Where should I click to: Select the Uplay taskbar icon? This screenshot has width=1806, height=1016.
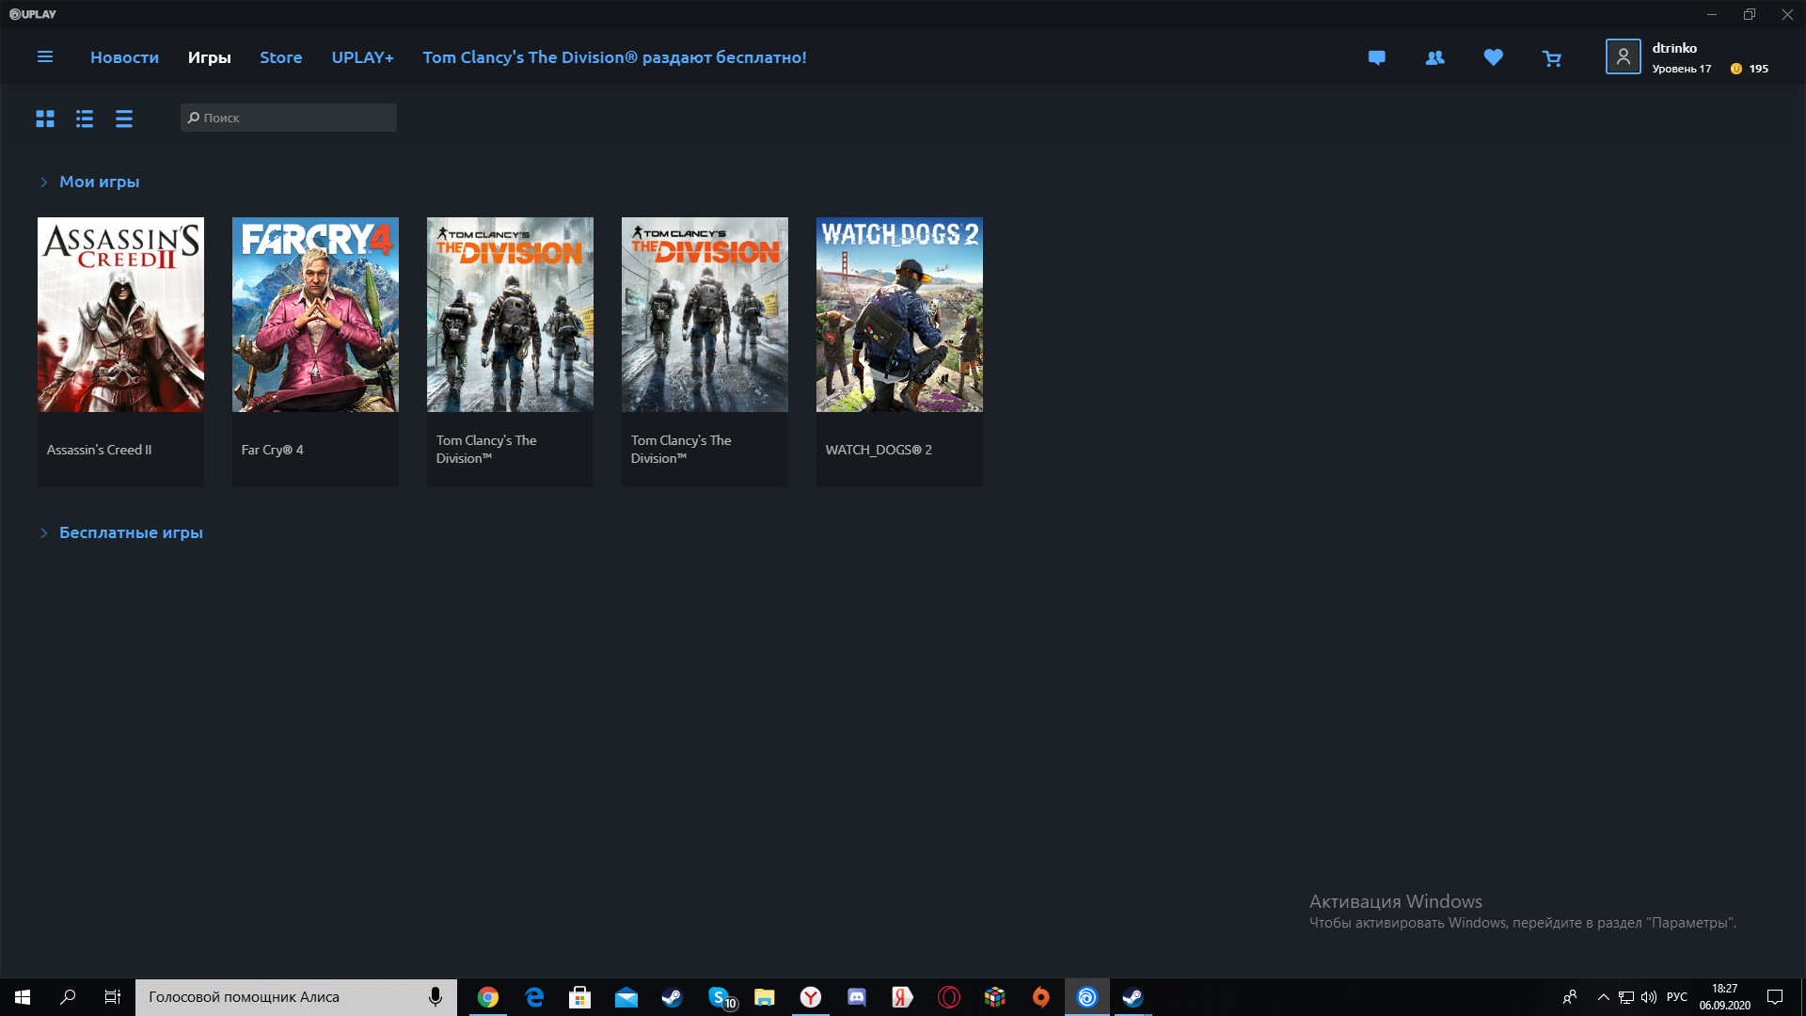tap(1086, 997)
